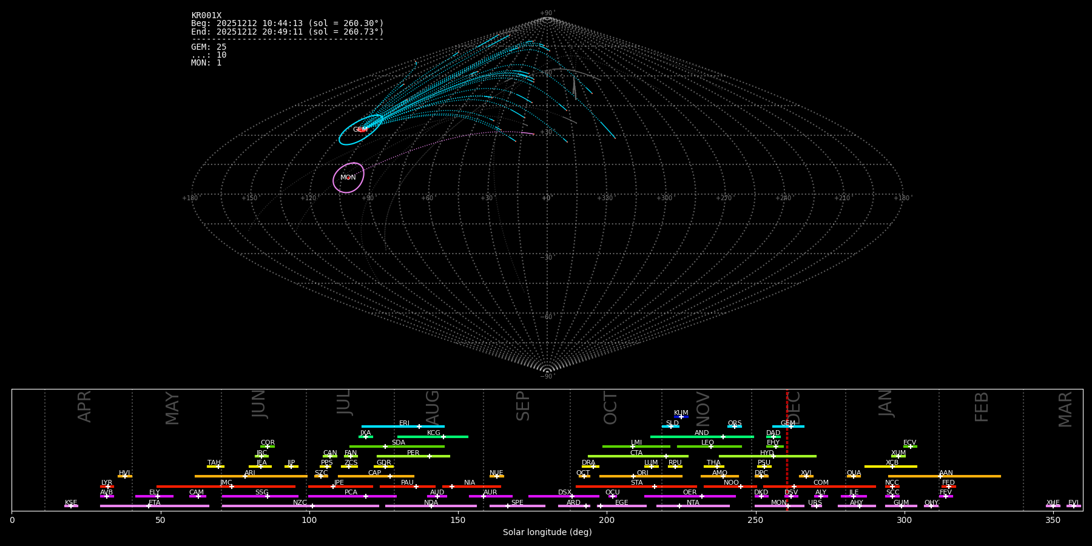Screen dimensions: 1092x546
Task: Click the "Solar longitude (deg)" axis label
Action: click(547, 533)
